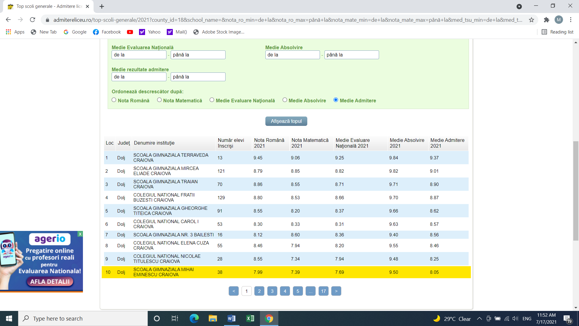
Task: Launch Microsoft Word from the taskbar
Action: [x=231, y=318]
